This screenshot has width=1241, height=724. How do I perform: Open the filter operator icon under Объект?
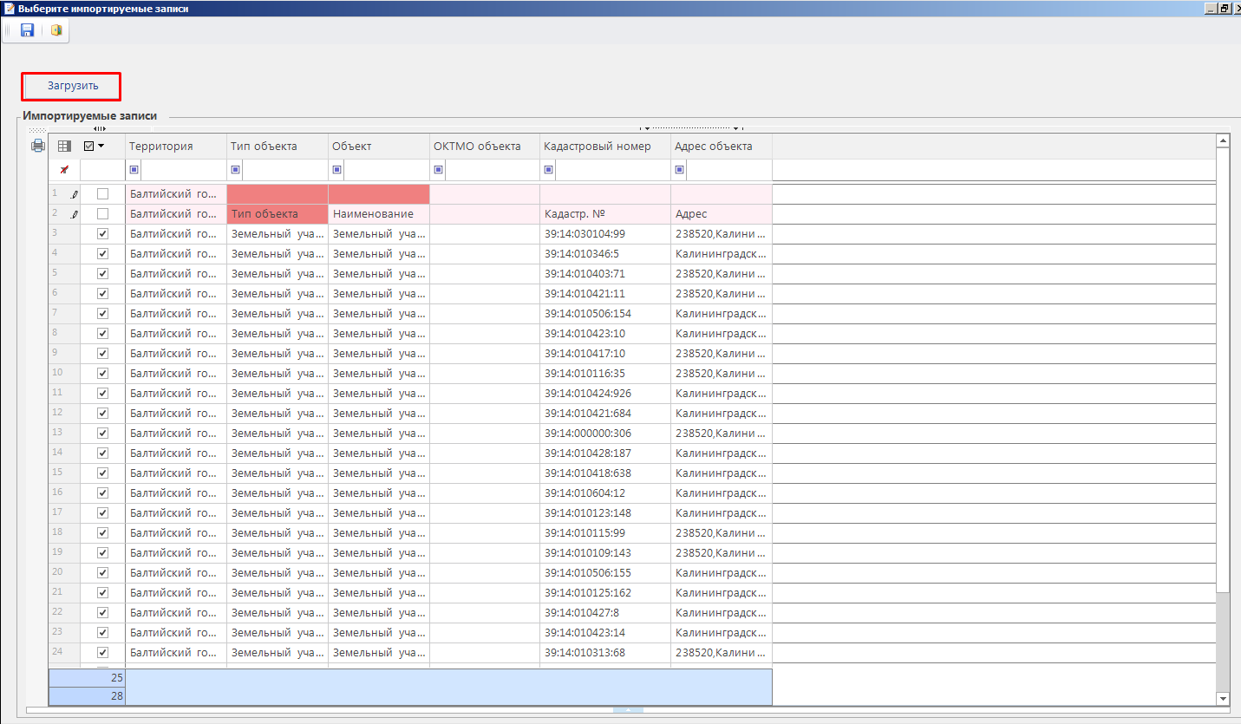point(336,170)
